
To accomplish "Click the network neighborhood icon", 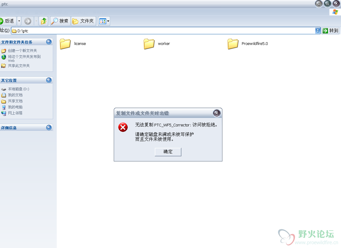I will tap(4, 113).
